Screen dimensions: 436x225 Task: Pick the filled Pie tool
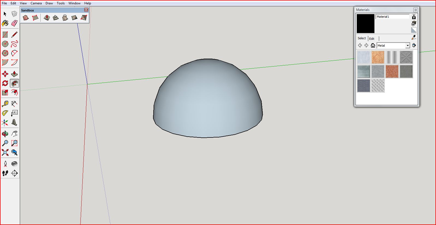coord(5,62)
